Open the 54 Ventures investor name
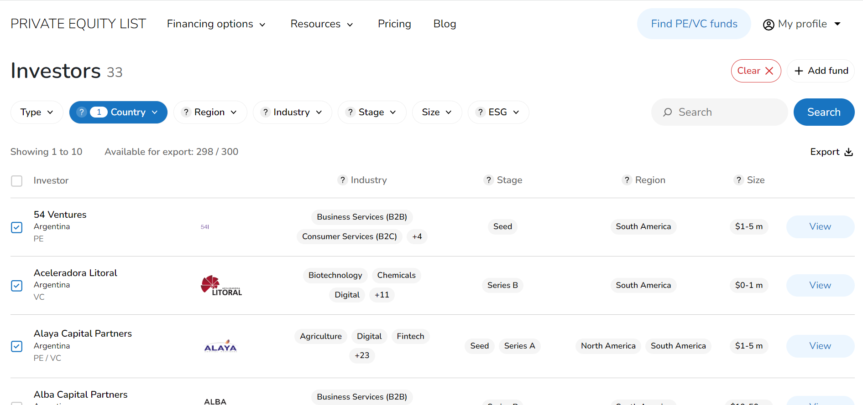Screen dimensions: 863x405 tap(60, 215)
